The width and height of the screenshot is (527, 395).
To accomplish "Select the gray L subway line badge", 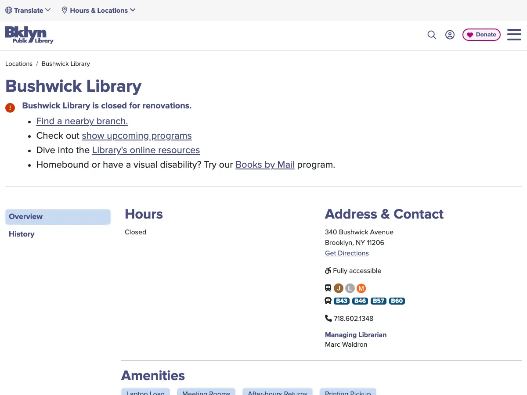I will [x=350, y=288].
